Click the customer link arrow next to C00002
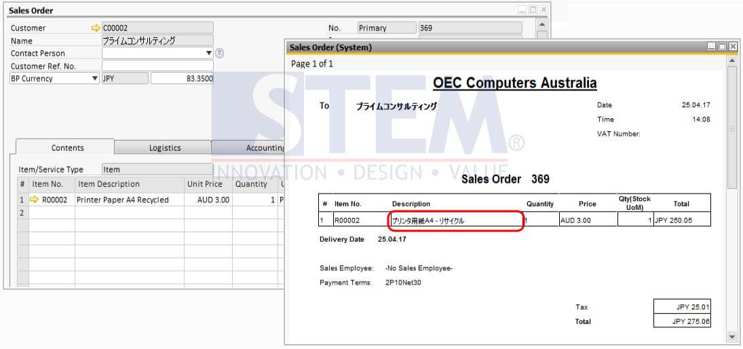The image size is (743, 349). click(x=96, y=28)
